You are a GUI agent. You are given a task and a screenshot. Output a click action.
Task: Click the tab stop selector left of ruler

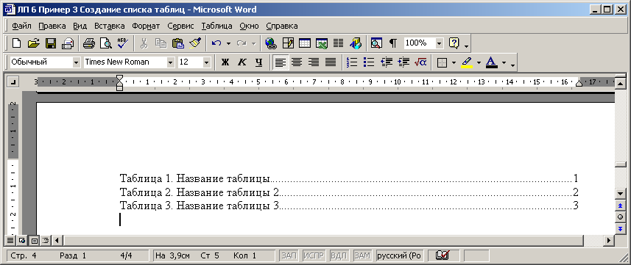[13, 82]
